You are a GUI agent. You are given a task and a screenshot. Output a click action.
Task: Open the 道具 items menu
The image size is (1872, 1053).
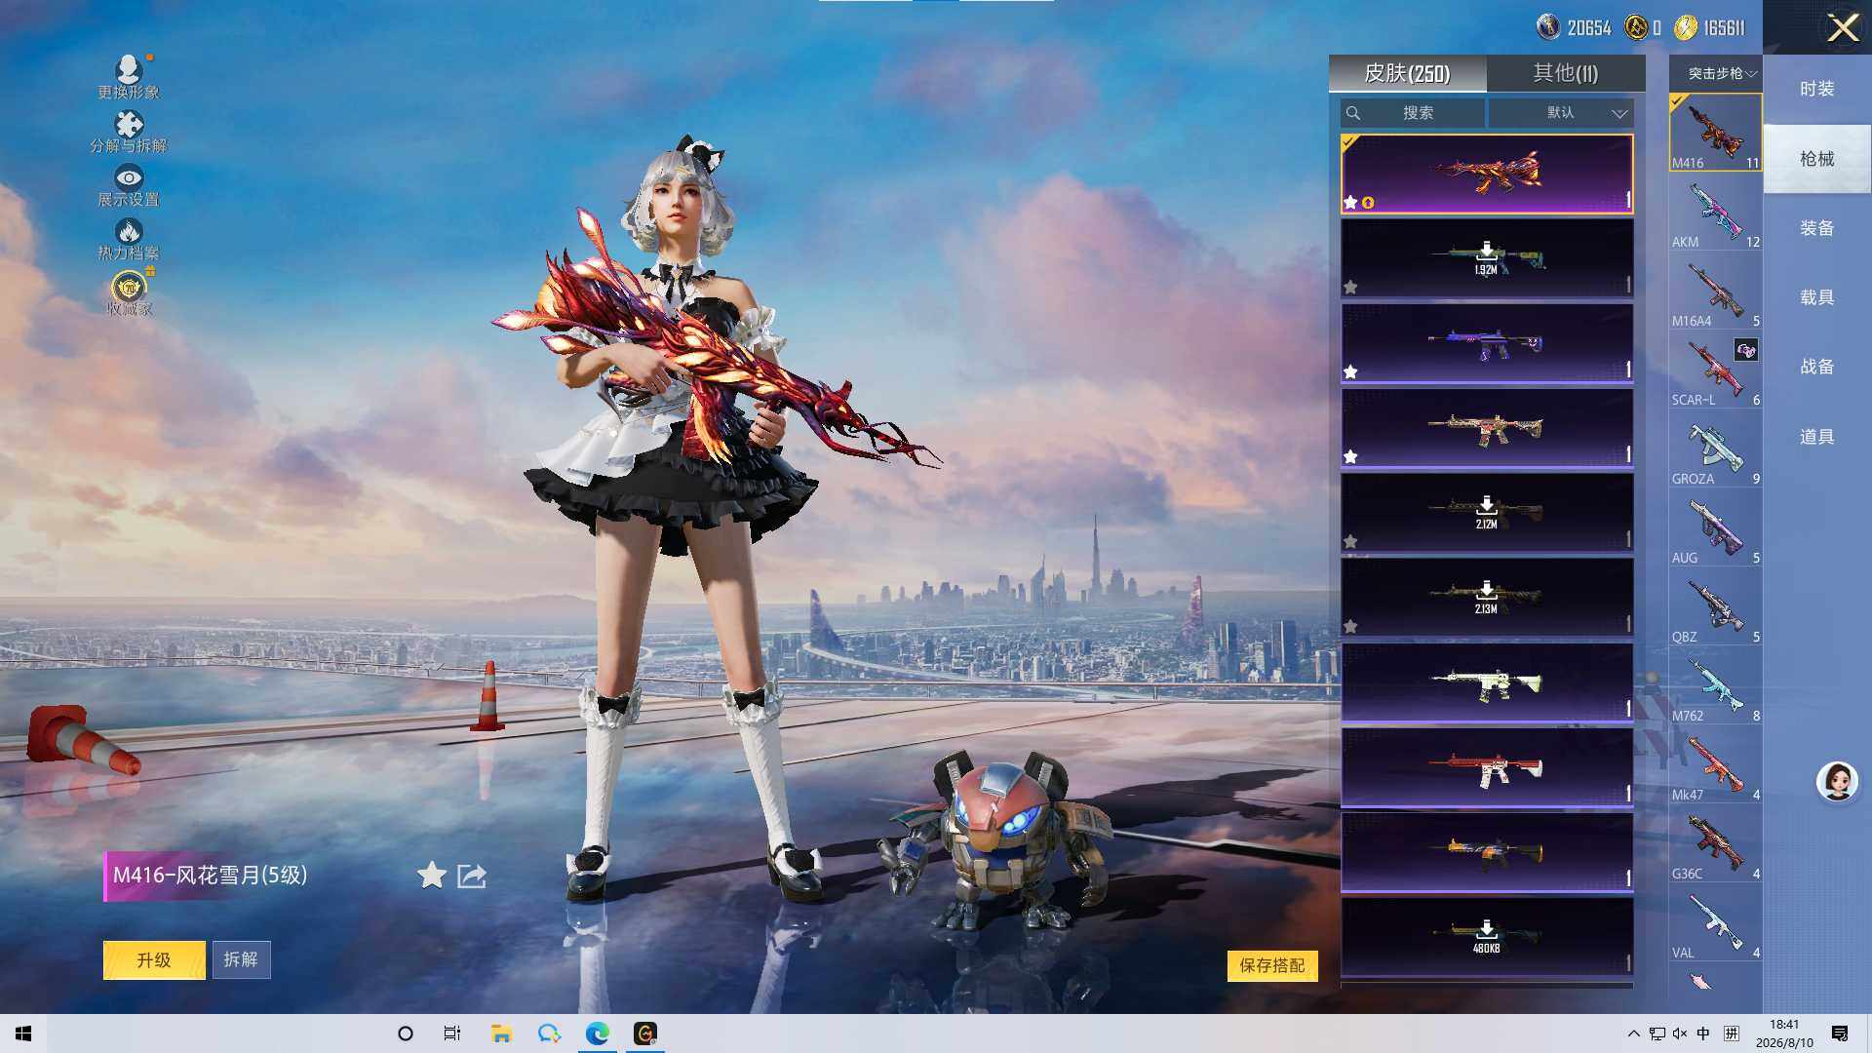(x=1816, y=437)
